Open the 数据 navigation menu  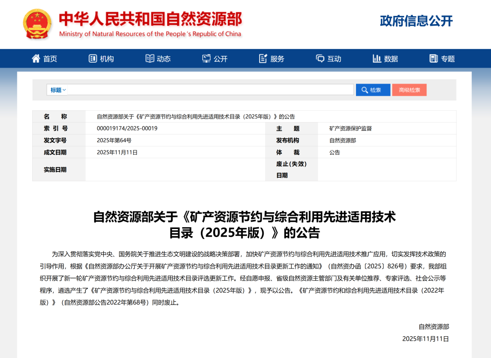pyautogui.click(x=391, y=59)
